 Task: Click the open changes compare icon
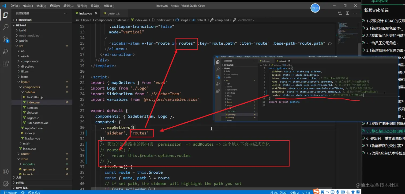[340, 13]
